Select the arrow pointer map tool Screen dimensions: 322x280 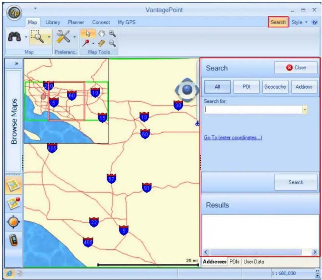88,33
